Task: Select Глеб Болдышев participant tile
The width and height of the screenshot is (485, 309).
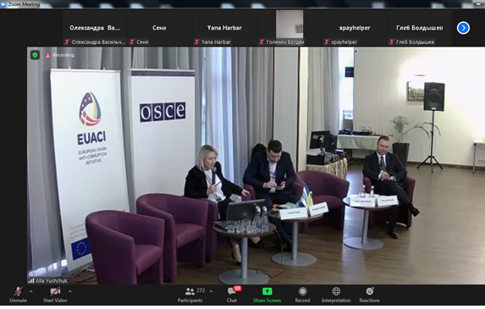Action: click(420, 28)
